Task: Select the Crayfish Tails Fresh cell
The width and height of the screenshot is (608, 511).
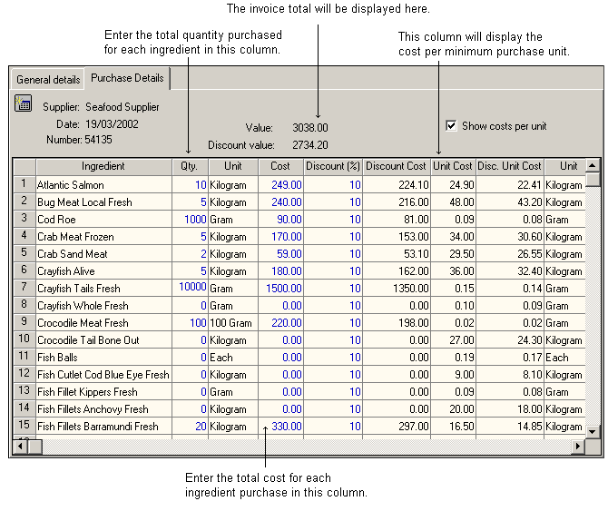Action: click(x=103, y=289)
